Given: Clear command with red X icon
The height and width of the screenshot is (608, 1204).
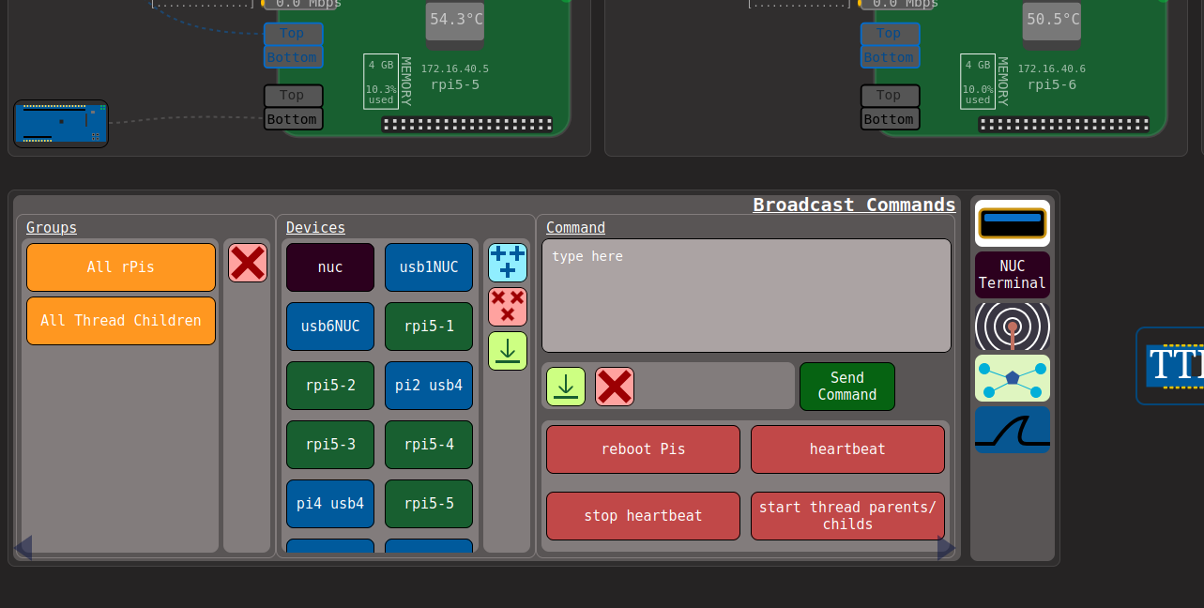Looking at the screenshot, I should click(615, 387).
